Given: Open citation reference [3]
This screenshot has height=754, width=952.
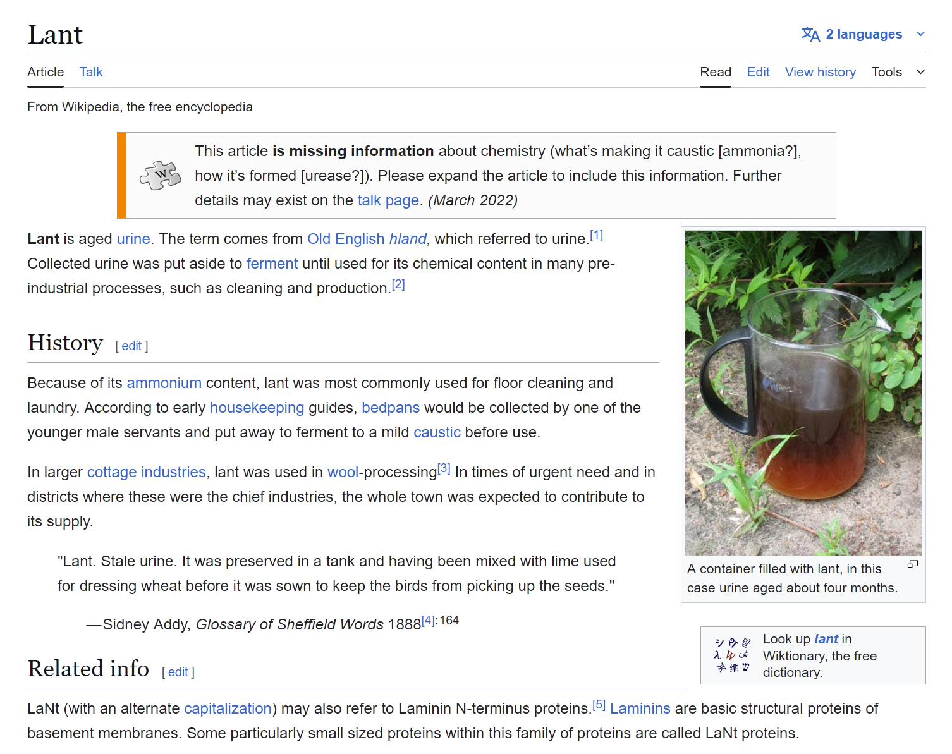Looking at the screenshot, I should point(444,468).
